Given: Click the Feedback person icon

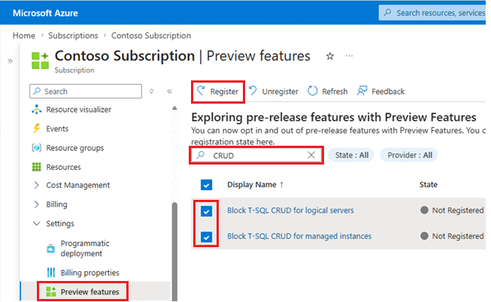Looking at the screenshot, I should coord(362,91).
